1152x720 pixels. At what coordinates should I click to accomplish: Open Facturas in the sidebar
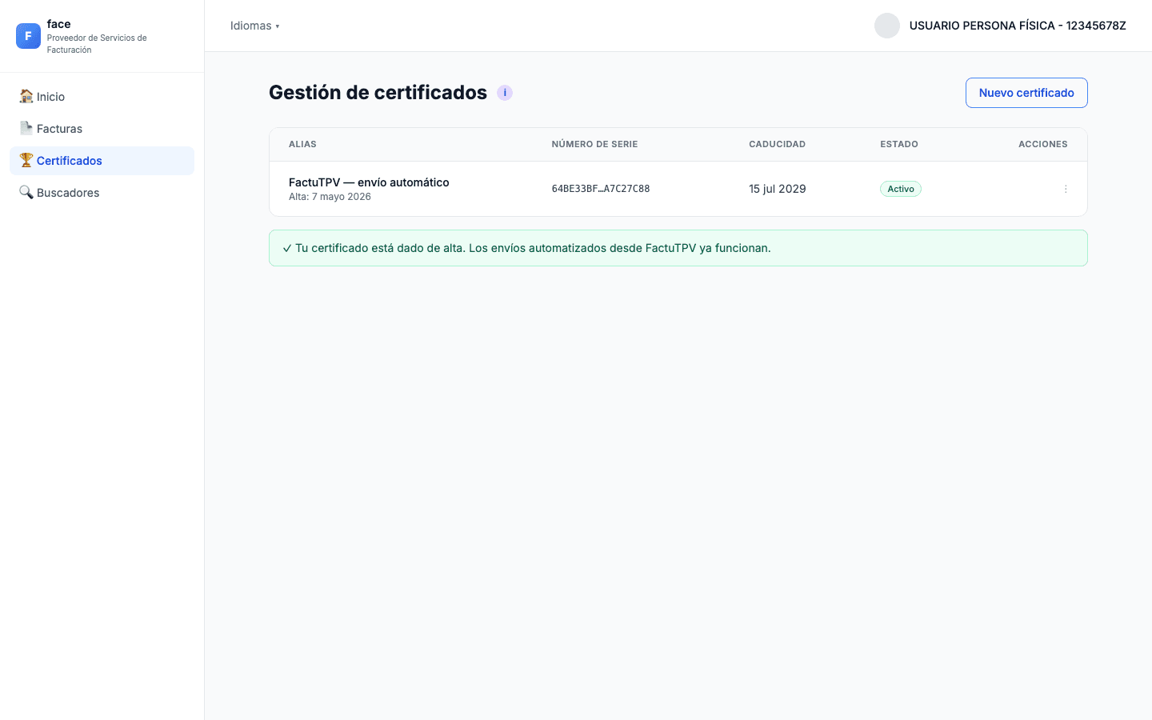click(102, 129)
